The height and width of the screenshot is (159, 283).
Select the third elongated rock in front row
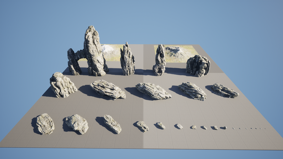112,124
